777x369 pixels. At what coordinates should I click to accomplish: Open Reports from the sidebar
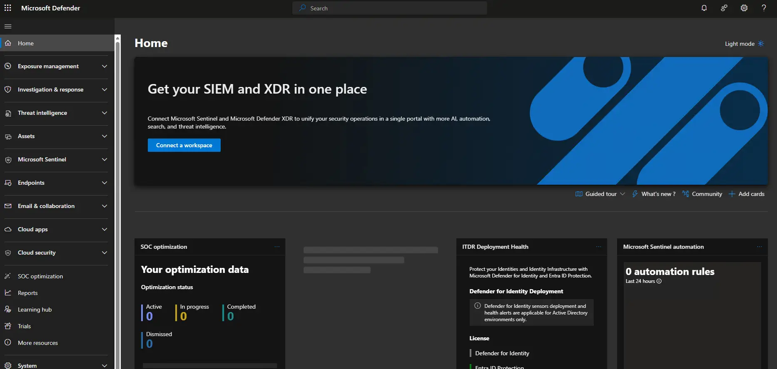coord(27,293)
